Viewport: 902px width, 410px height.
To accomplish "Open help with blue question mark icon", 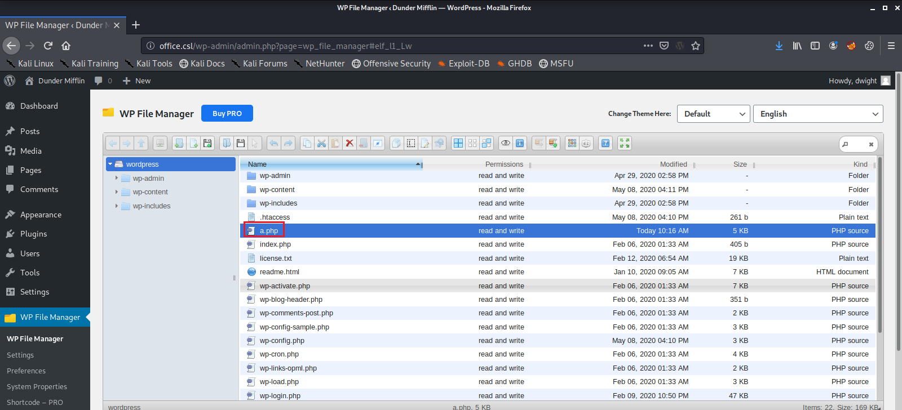I will pyautogui.click(x=605, y=143).
